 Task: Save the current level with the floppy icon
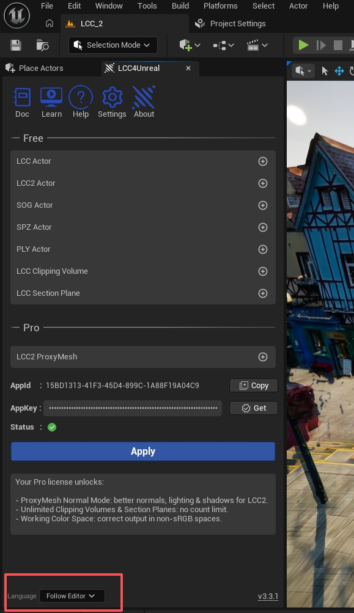(16, 45)
